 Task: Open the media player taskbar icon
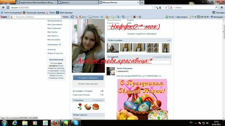(35, 123)
